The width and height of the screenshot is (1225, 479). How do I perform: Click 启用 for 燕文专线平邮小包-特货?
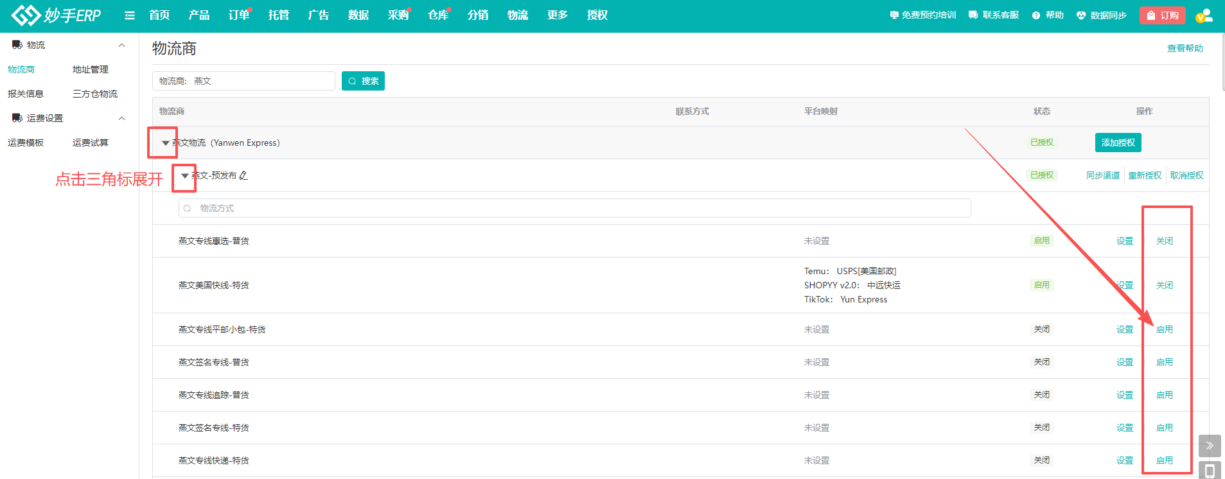[x=1165, y=329]
